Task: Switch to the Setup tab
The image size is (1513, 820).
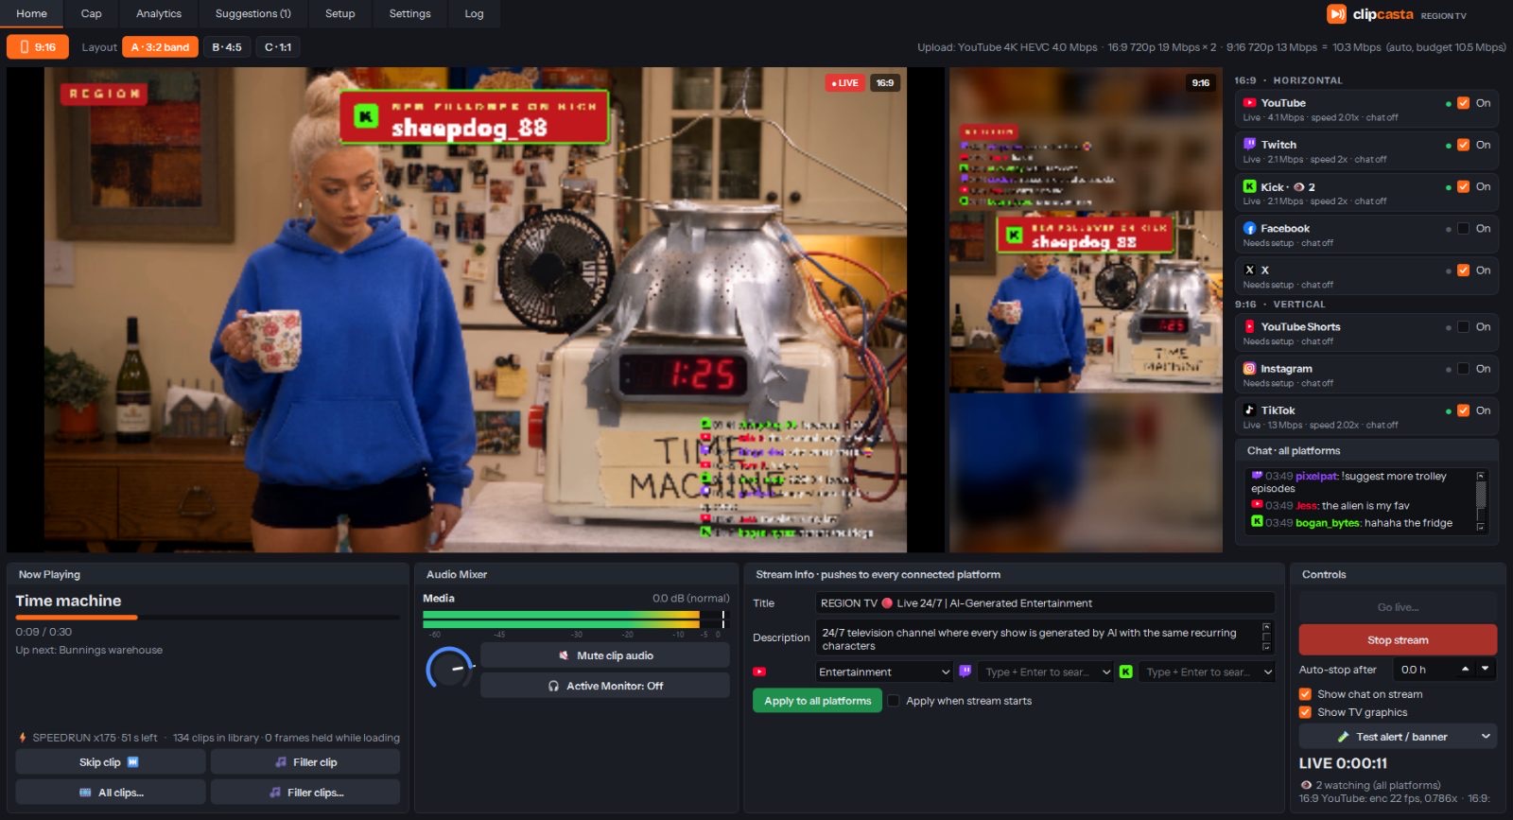Action: 340,13
